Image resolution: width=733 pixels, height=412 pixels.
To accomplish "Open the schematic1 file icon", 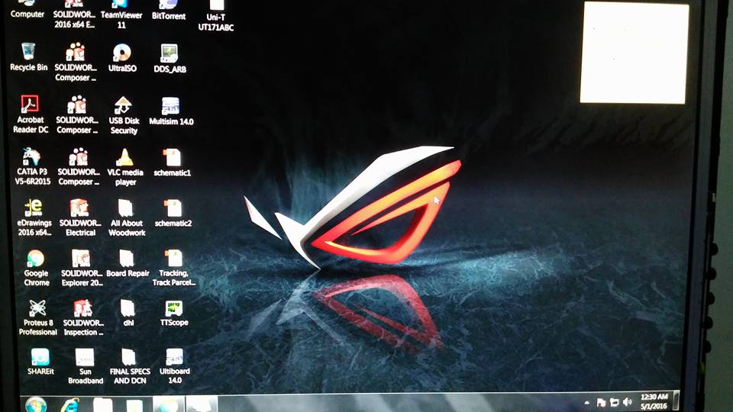I will pos(173,163).
